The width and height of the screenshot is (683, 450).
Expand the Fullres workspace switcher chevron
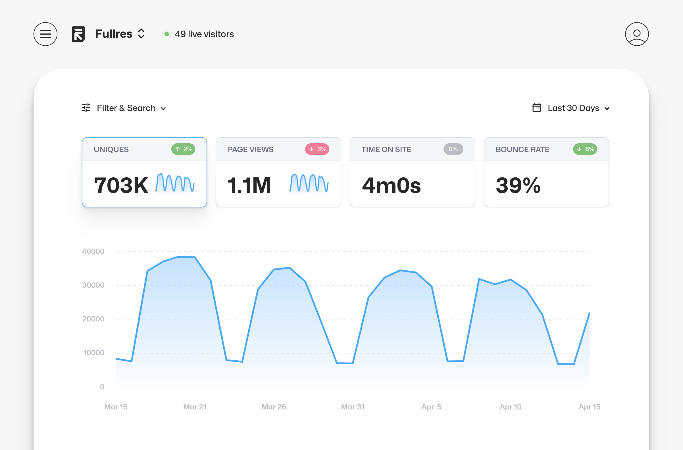pos(142,34)
